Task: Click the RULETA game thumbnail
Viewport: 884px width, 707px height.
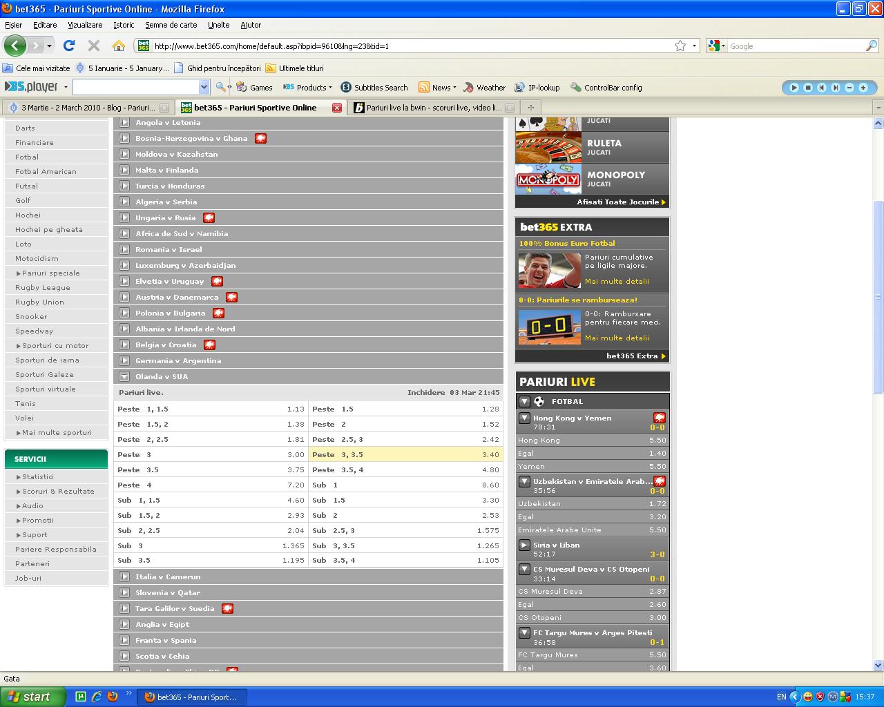Action: [548, 147]
